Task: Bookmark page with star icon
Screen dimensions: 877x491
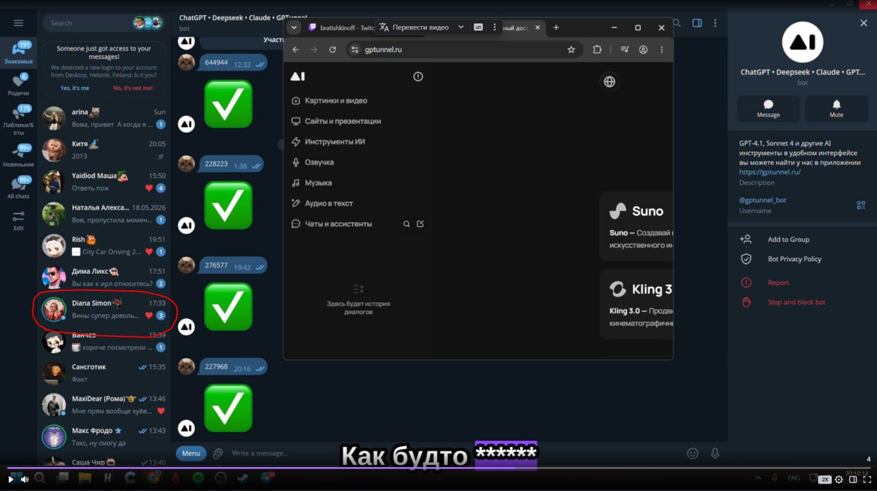Action: click(x=571, y=50)
